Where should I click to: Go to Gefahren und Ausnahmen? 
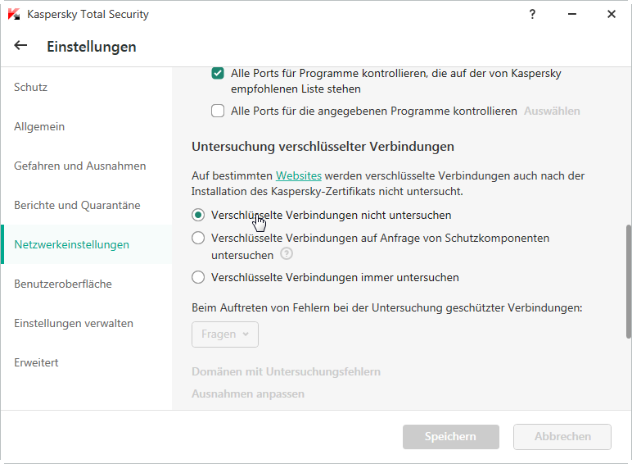pos(79,166)
